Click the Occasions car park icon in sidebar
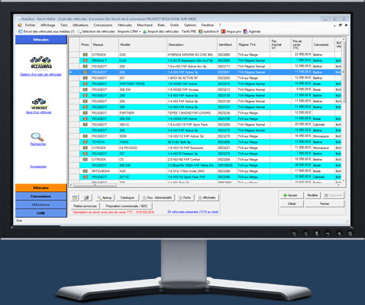 (x=41, y=63)
